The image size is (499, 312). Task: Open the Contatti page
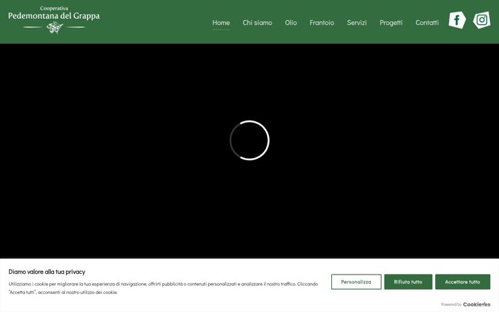pos(427,23)
